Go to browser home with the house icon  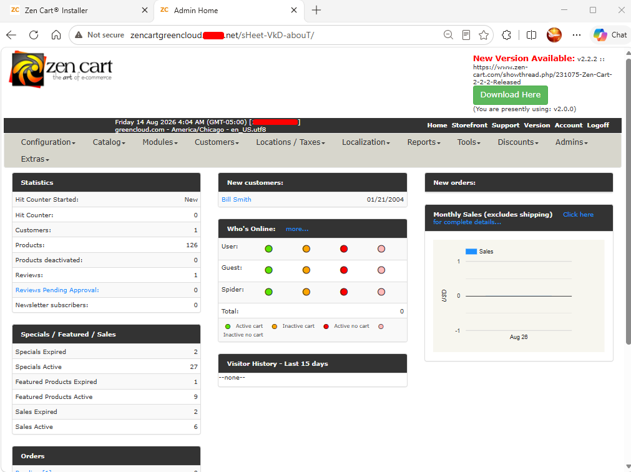tap(56, 35)
